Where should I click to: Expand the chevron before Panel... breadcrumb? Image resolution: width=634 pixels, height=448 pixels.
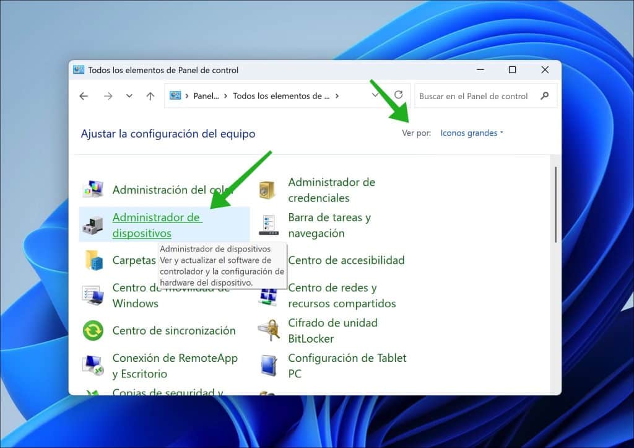coord(187,96)
